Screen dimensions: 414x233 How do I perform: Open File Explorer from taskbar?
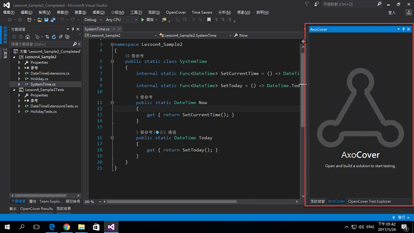tap(81, 227)
